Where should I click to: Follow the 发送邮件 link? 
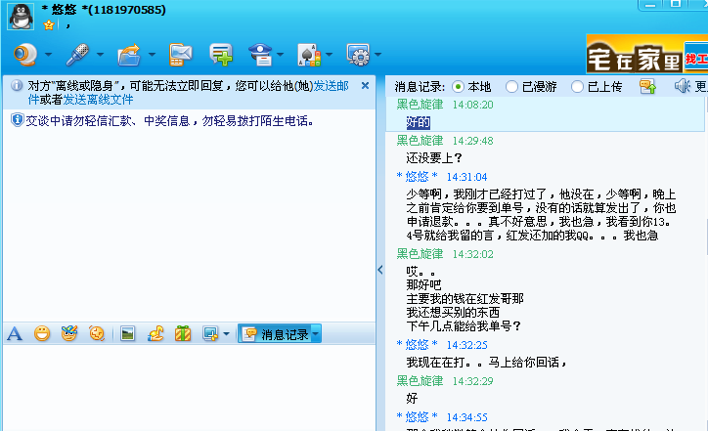coord(188,92)
